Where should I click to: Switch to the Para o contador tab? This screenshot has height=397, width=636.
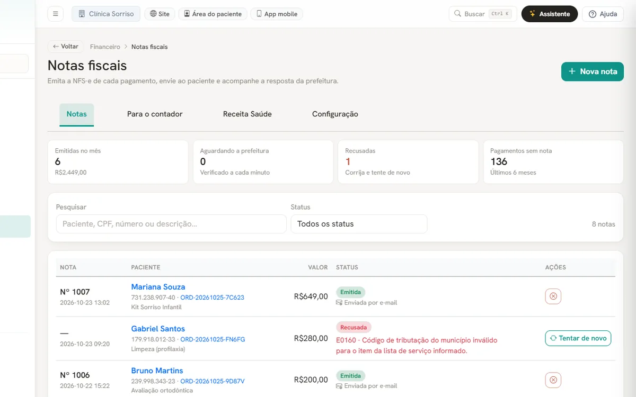coord(155,114)
